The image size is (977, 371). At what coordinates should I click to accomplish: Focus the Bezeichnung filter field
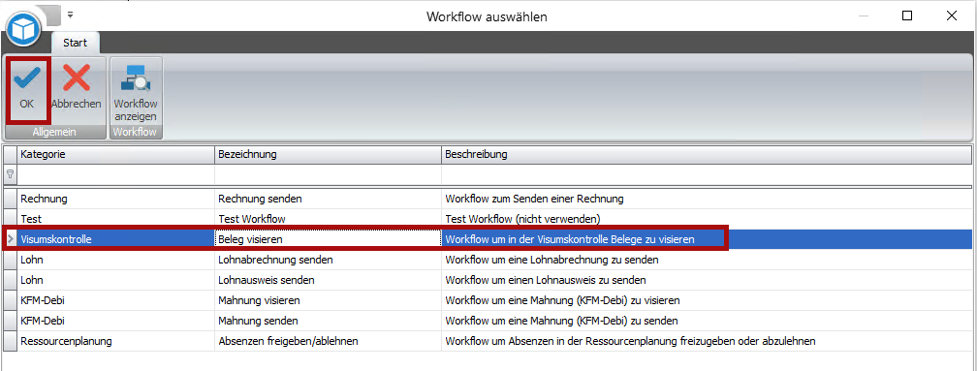tap(329, 174)
